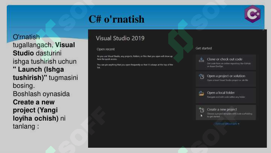Click the Create a new project icon
This screenshot has height=153, width=271.
(201, 110)
